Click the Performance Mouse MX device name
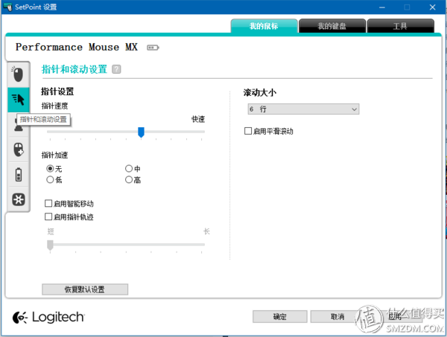This screenshot has height=337, width=447. click(77, 47)
